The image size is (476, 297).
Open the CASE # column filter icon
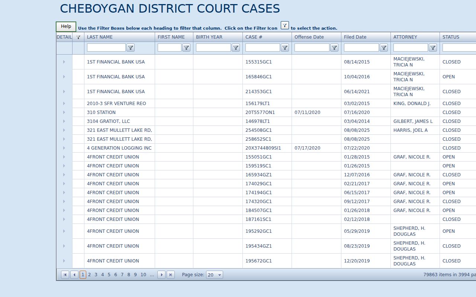coord(285,48)
